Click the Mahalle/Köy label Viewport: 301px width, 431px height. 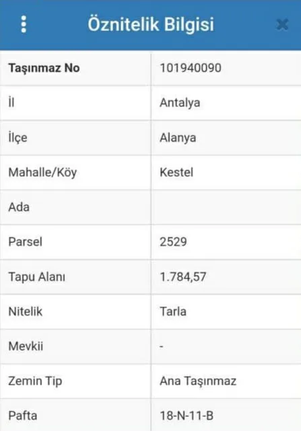(x=42, y=173)
